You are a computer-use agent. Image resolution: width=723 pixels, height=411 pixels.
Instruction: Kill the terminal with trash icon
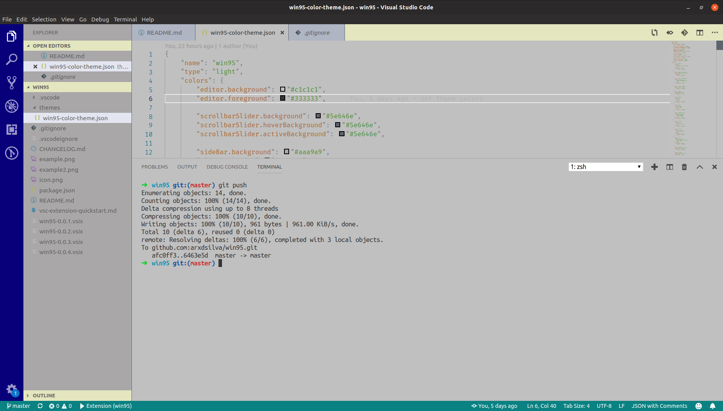tap(684, 167)
